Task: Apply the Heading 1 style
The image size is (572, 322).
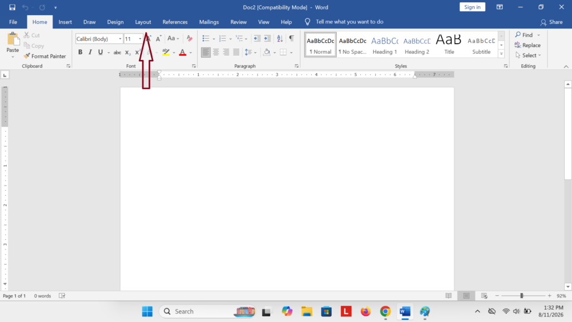Action: (x=385, y=45)
